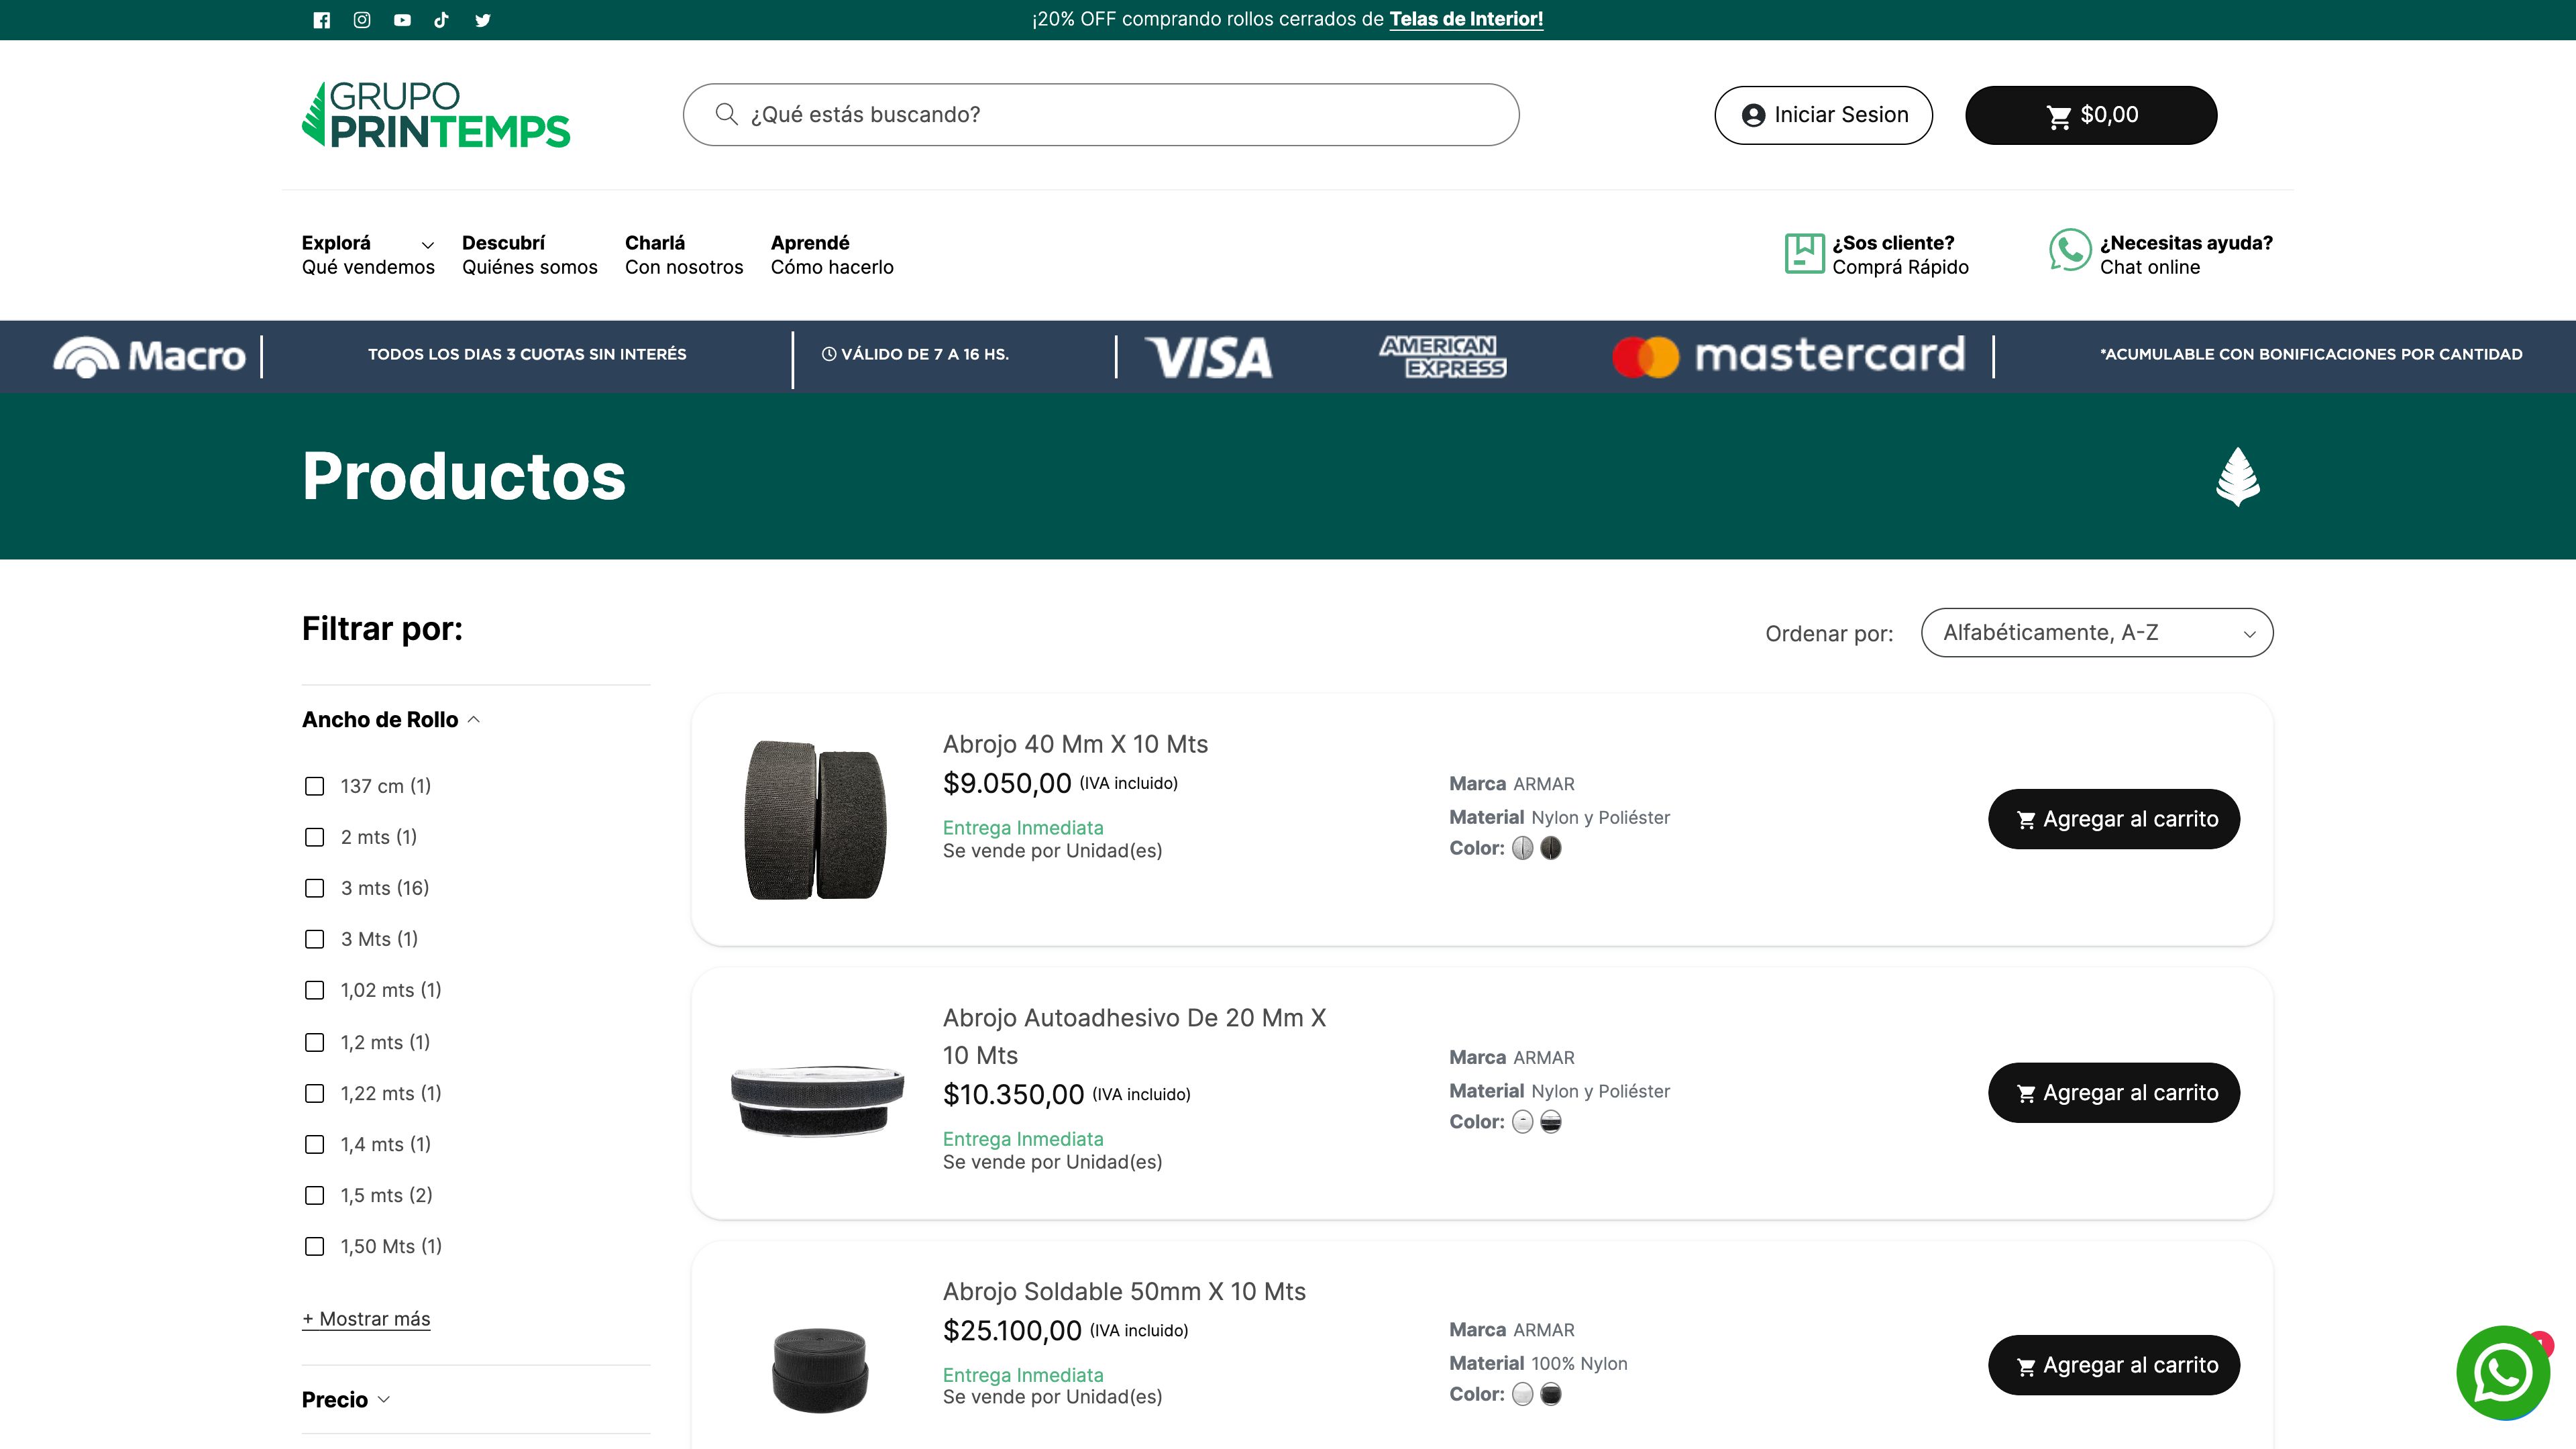Select black color swatch for Abrojo 40 Mm
This screenshot has height=1449, width=2576.
[1551, 848]
